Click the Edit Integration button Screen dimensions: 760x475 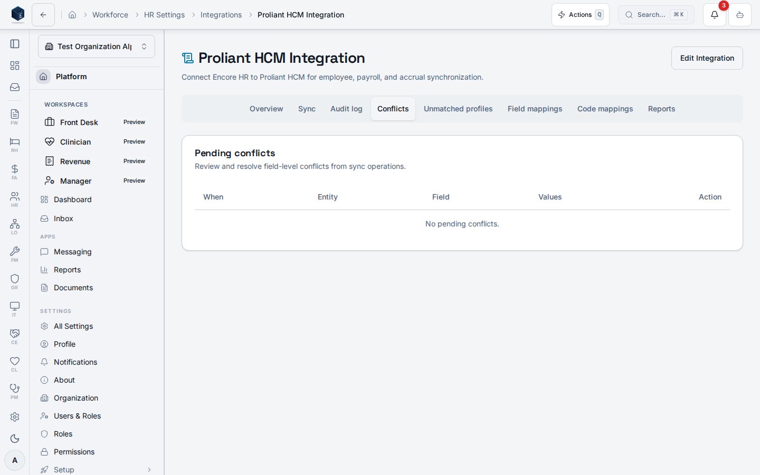coord(707,58)
